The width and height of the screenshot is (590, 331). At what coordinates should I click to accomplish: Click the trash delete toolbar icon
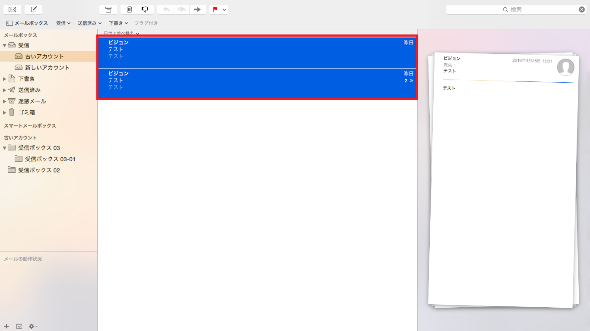[129, 9]
